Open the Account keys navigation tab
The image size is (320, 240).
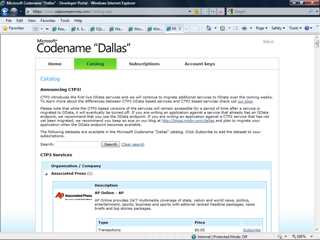(x=200, y=64)
